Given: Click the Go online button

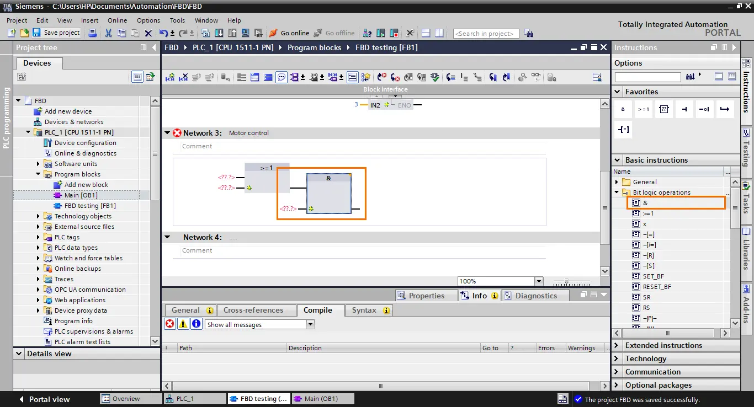Looking at the screenshot, I should (x=289, y=33).
